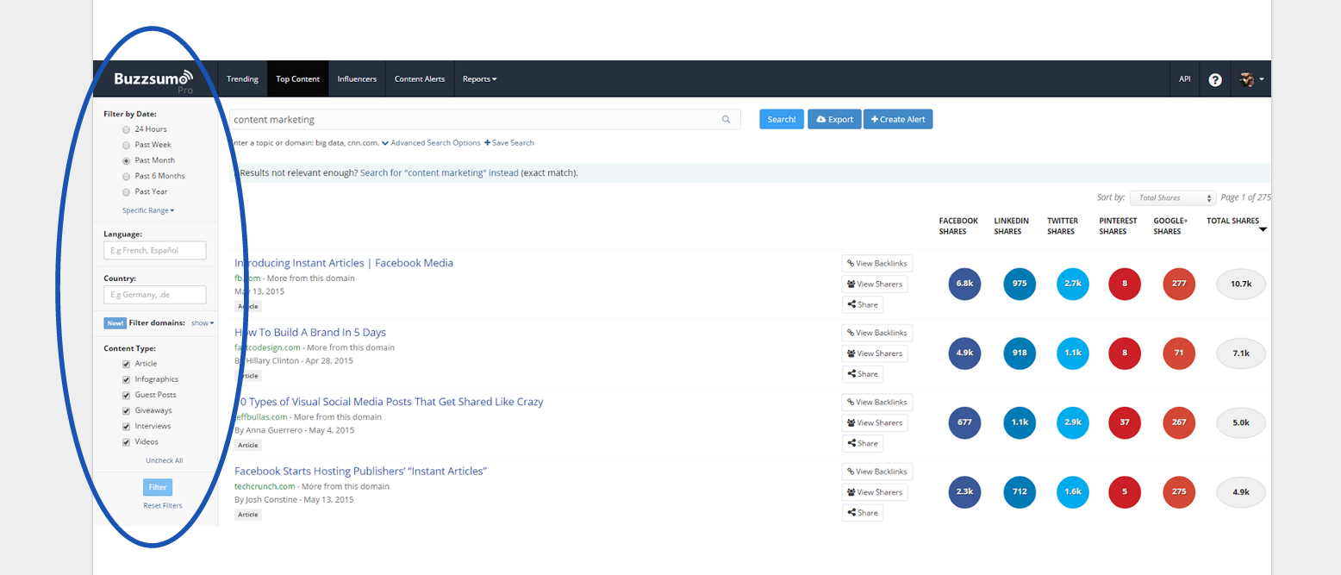Viewport: 1341px width, 575px height.
Task: View total shares 7.1k bubble
Action: click(1240, 353)
